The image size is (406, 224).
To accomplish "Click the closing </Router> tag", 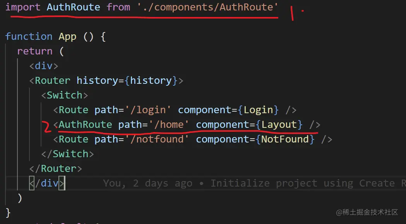I will [x=55, y=169].
